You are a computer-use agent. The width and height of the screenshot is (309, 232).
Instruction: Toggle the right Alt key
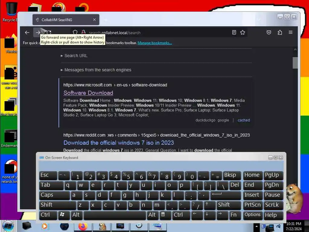[152, 215]
